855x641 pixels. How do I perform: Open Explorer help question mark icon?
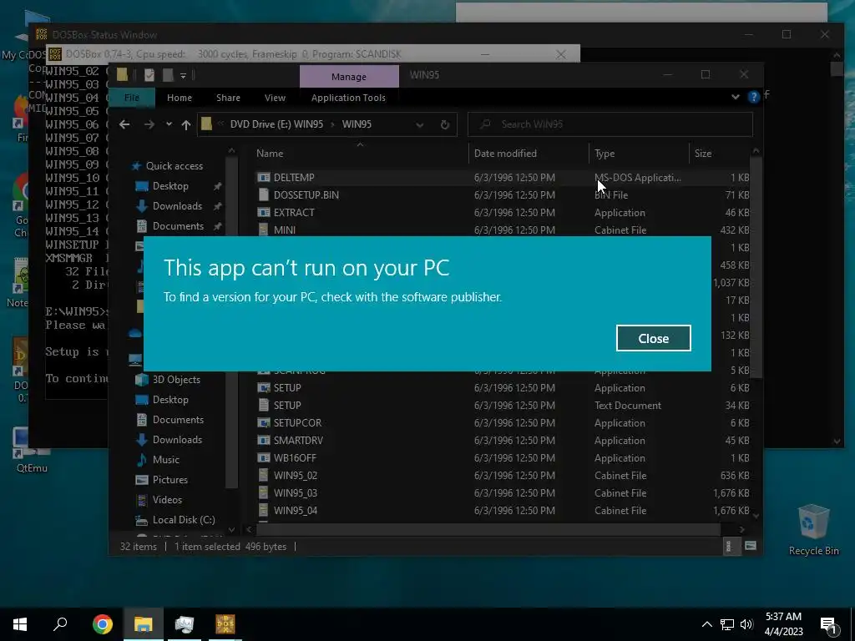754,97
